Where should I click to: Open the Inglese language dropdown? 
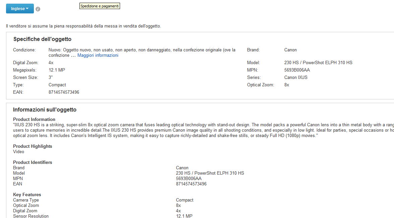(x=20, y=8)
